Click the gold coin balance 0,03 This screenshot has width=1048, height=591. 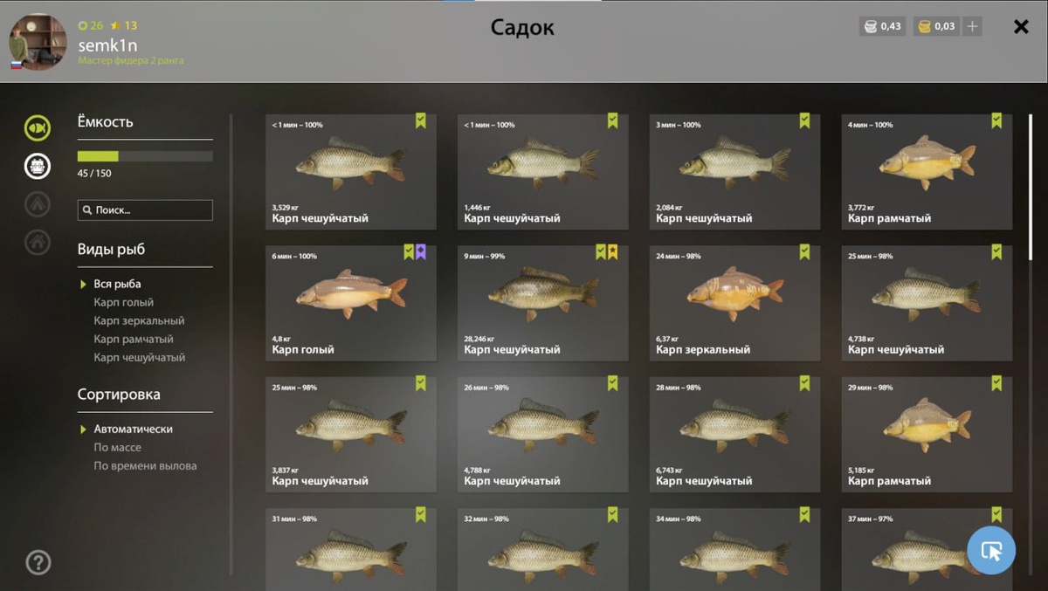coord(936,26)
